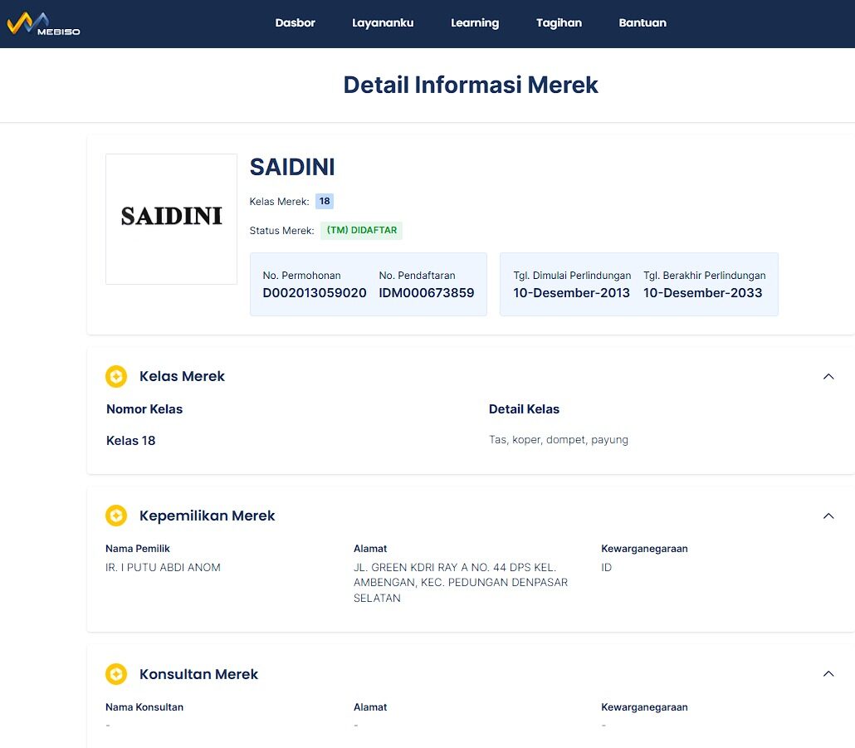
Task: Click the owner address JL. GREEN KDRI RAY
Action: click(461, 582)
